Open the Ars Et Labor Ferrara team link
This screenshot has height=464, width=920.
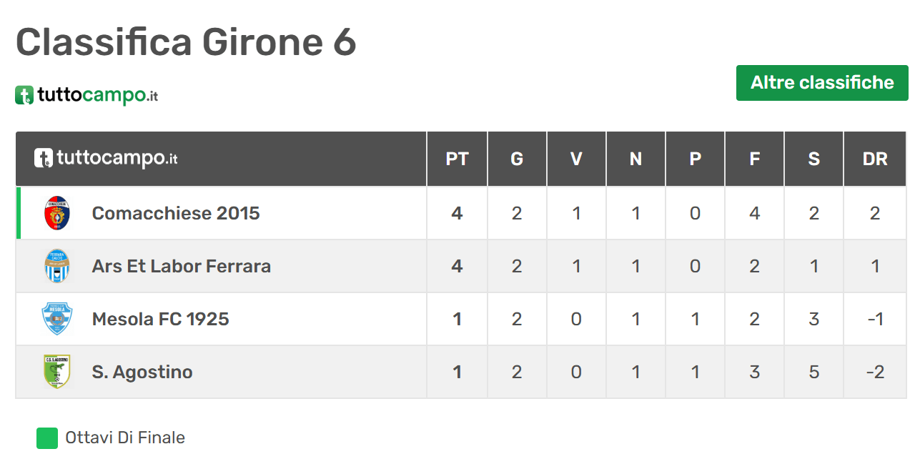(x=182, y=266)
